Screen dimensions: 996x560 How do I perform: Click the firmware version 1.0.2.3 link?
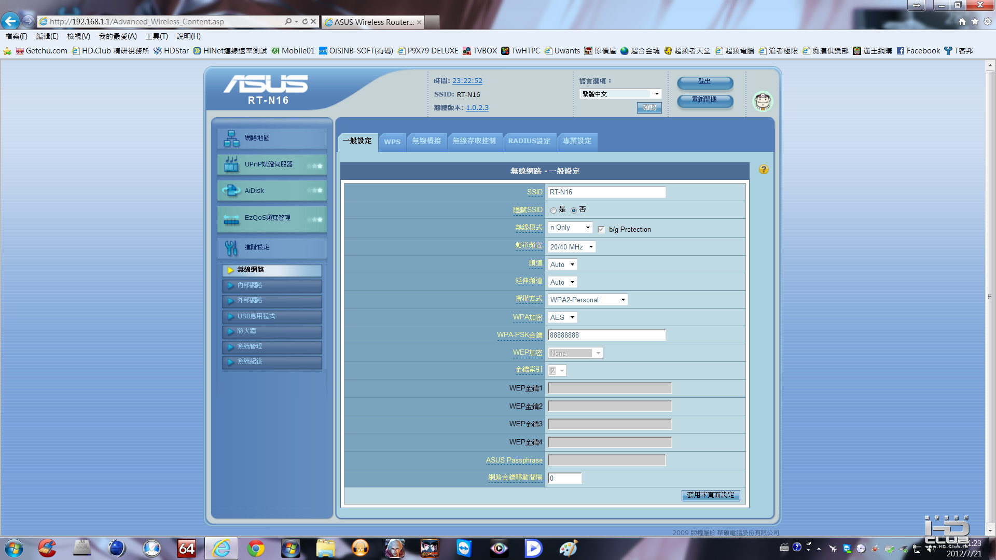[x=477, y=108]
